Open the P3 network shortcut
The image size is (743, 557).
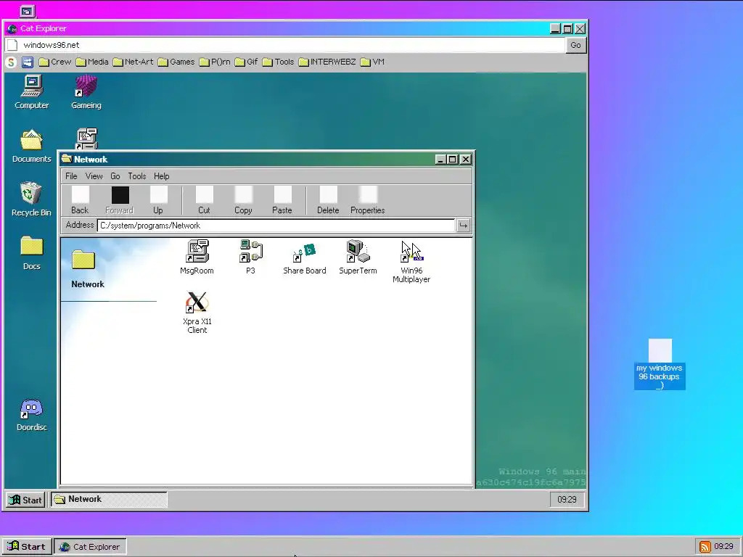[250, 257]
